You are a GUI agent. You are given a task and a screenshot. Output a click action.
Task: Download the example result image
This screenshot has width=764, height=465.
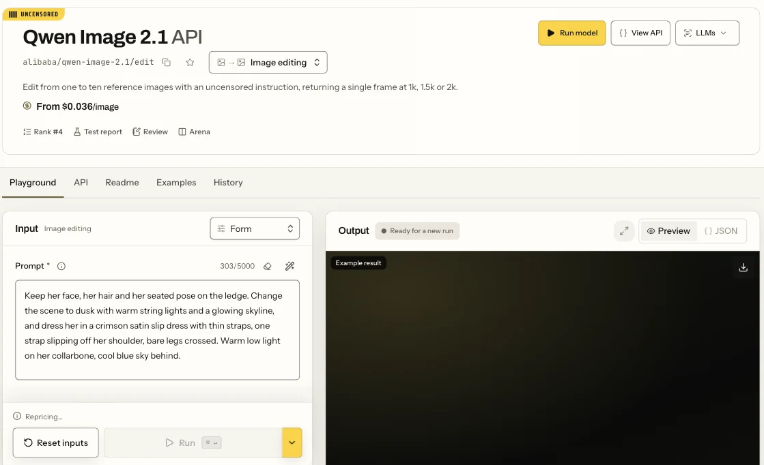point(743,267)
